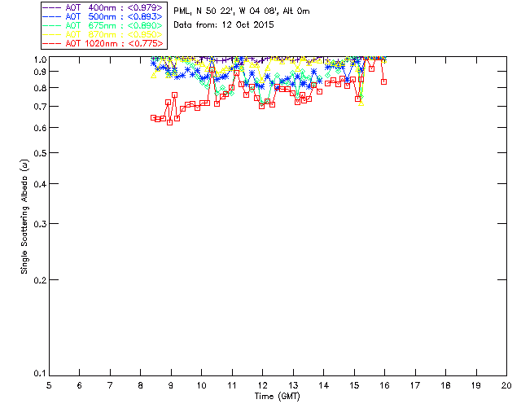Click the Time (GMT) axis label
This screenshot has width=521, height=417.
277,397
